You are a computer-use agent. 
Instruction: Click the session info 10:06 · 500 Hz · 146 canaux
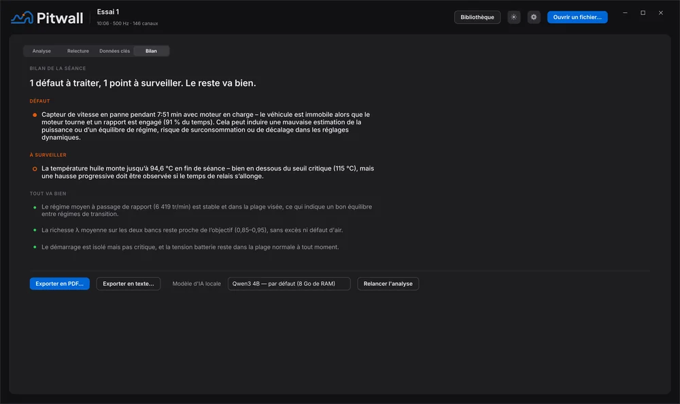[127, 23]
